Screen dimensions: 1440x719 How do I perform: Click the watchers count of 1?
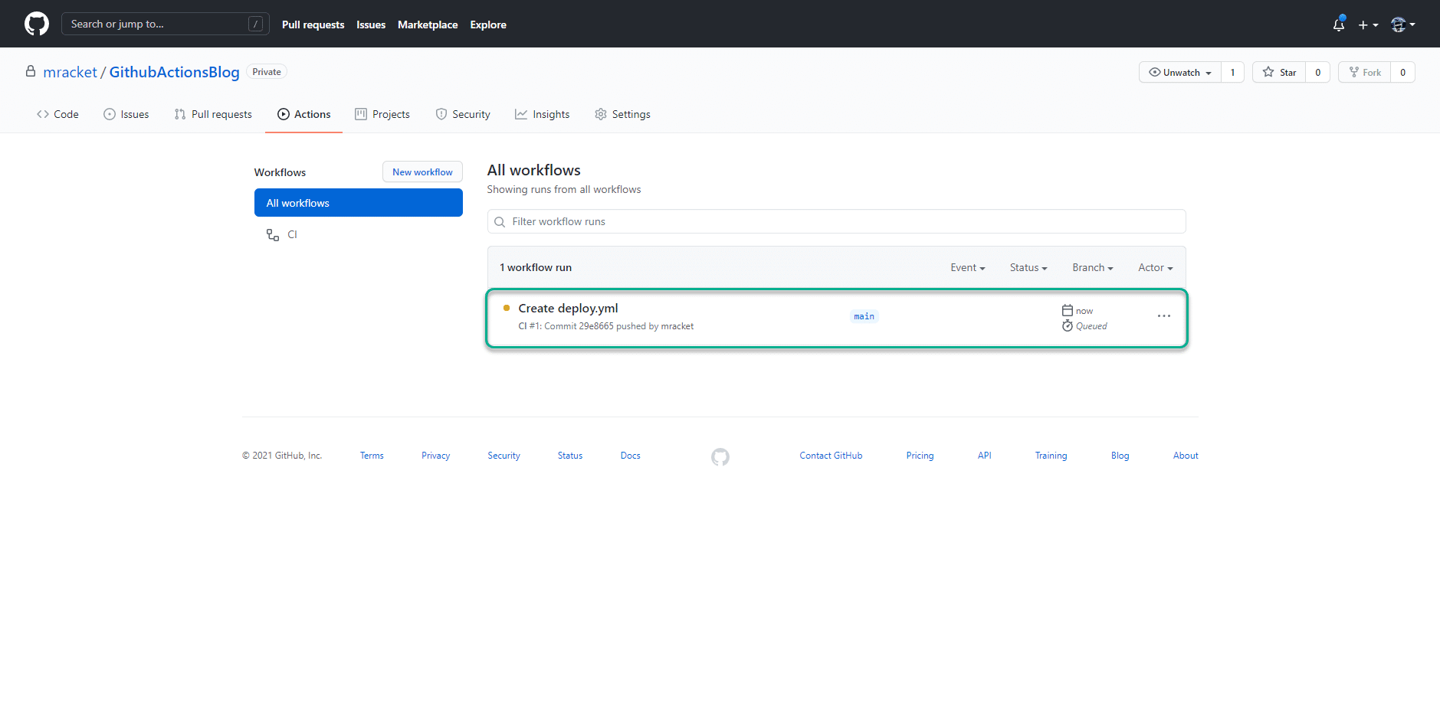(1232, 72)
